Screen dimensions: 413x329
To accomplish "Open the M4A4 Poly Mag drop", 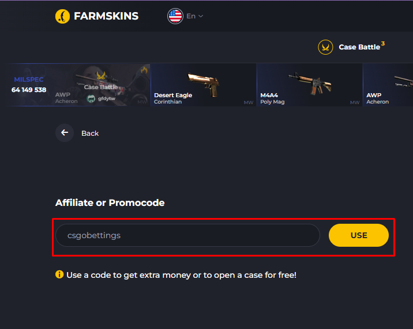I will click(x=309, y=85).
